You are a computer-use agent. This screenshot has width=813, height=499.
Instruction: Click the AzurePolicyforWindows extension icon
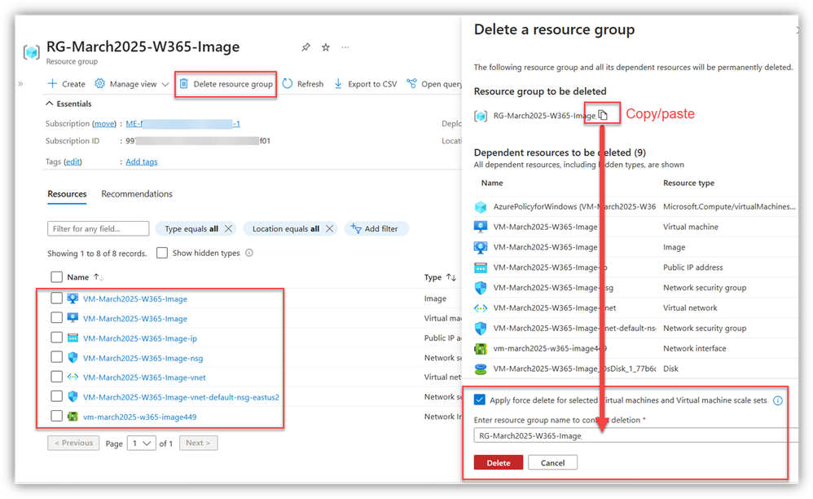tap(481, 207)
